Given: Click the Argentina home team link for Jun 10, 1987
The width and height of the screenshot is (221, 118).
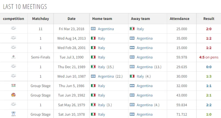Looking at the screenshot, I should (x=106, y=76).
